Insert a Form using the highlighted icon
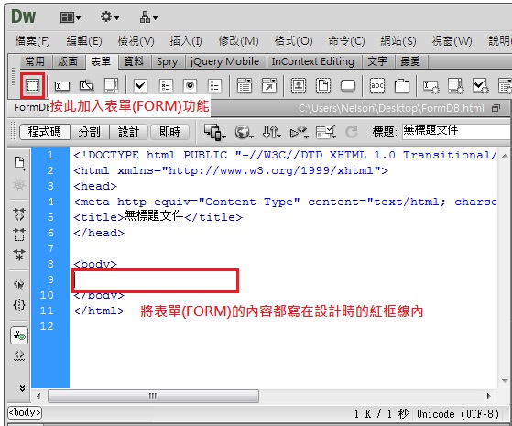This screenshot has height=426, width=512. [x=32, y=85]
